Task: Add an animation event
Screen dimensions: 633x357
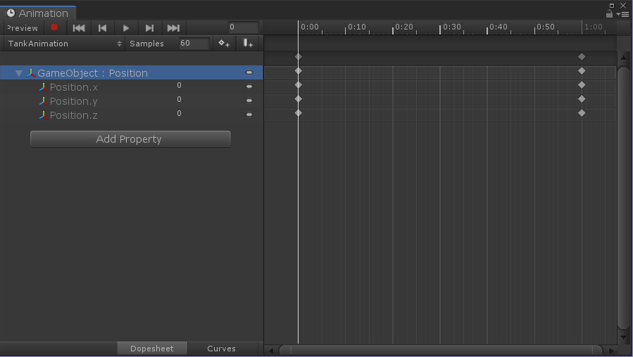Action: click(x=248, y=43)
